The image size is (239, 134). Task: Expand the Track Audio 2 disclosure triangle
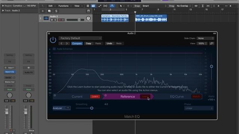pyautogui.click(x=3, y=10)
